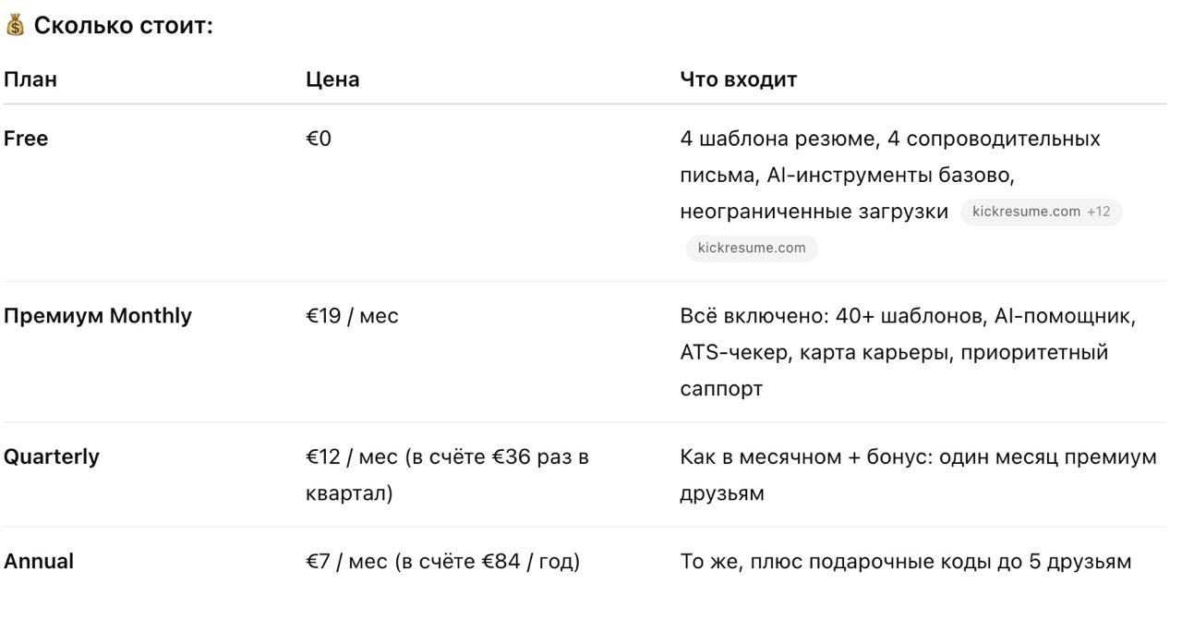This screenshot has height=620, width=1182.
Task: Select the "Премиум Monthly" plan name
Action: (98, 316)
